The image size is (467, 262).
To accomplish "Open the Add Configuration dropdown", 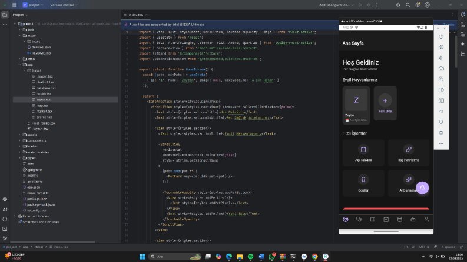I will tap(336, 5).
